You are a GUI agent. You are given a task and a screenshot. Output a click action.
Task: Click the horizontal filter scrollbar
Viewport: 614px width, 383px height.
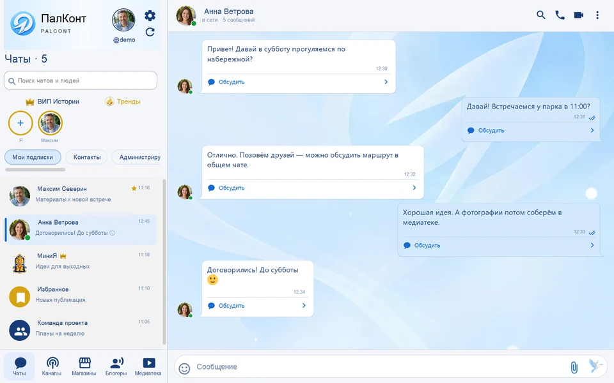click(35, 170)
